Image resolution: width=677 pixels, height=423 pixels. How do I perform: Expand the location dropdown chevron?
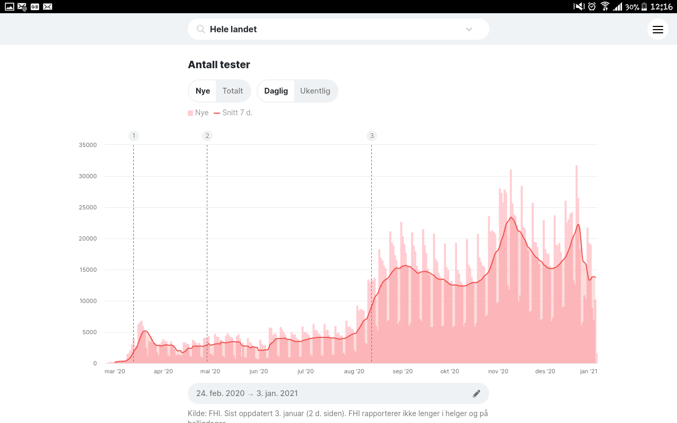pos(469,29)
